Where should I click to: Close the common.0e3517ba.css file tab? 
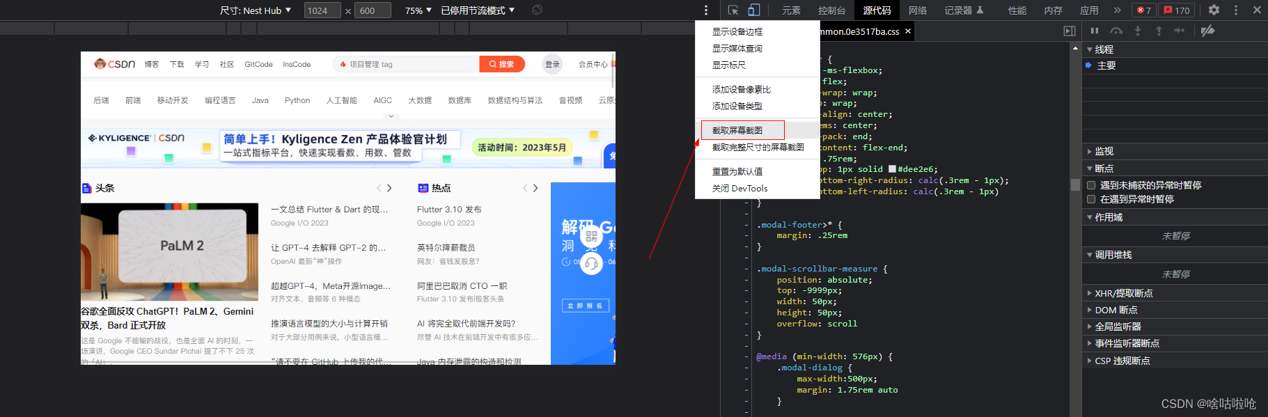tap(908, 31)
